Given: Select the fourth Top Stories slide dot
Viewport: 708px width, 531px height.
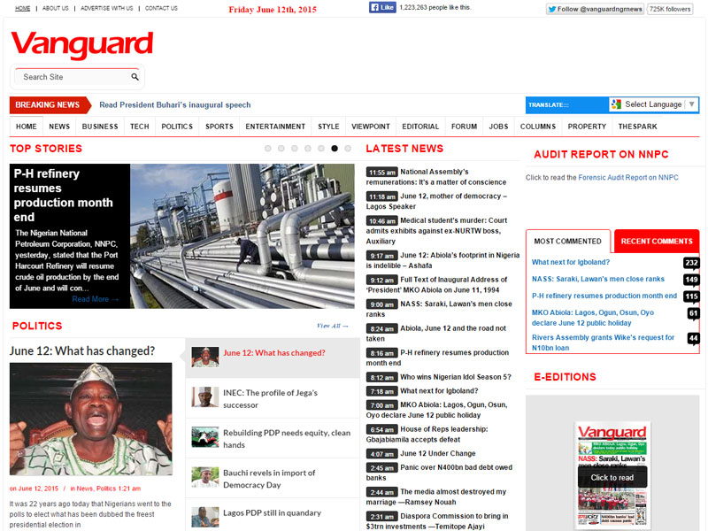Looking at the screenshot, I should pos(307,148).
